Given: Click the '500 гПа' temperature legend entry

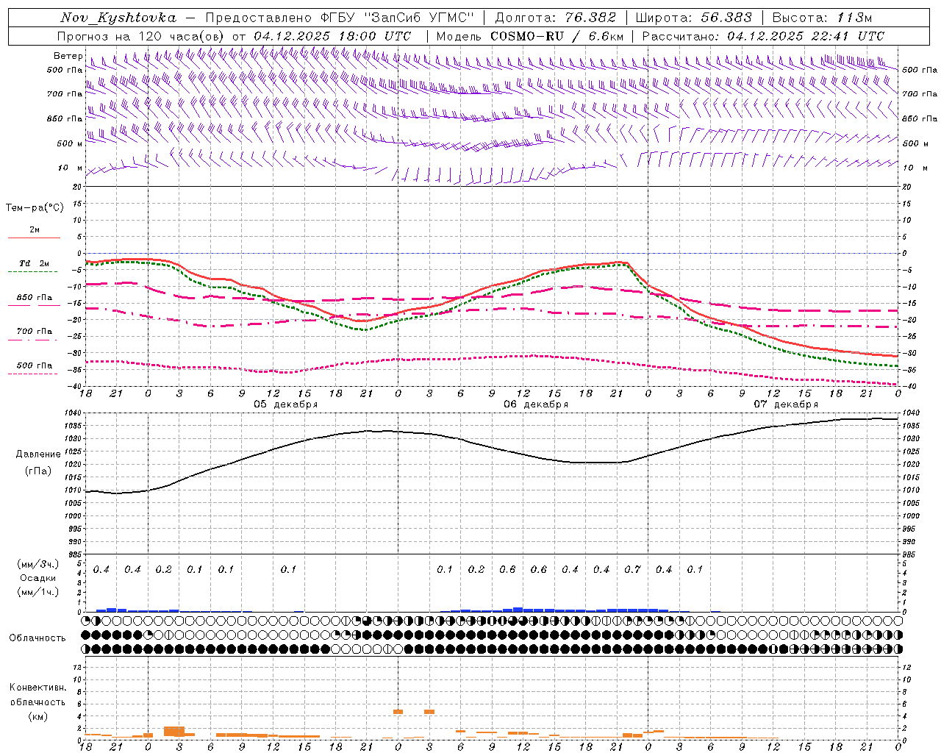Looking at the screenshot, I should 35,365.
